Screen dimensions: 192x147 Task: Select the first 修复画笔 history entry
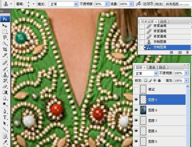[160, 26]
